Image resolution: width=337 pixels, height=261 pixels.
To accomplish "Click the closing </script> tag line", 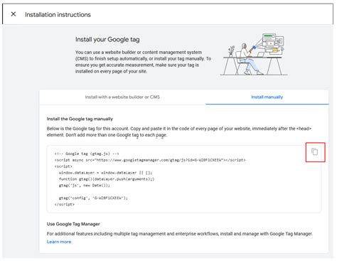I will coord(65,204).
